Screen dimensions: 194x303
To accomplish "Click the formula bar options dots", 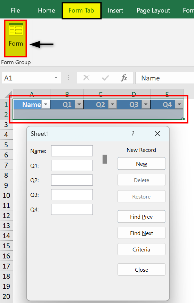I will tap(68, 78).
